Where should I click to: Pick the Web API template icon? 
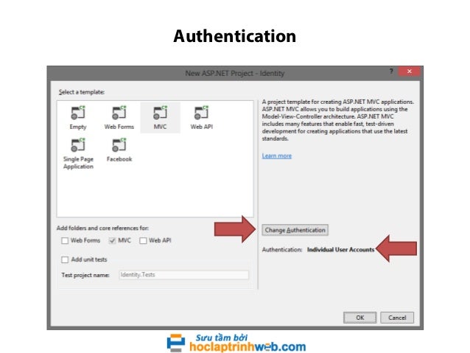[x=201, y=113]
